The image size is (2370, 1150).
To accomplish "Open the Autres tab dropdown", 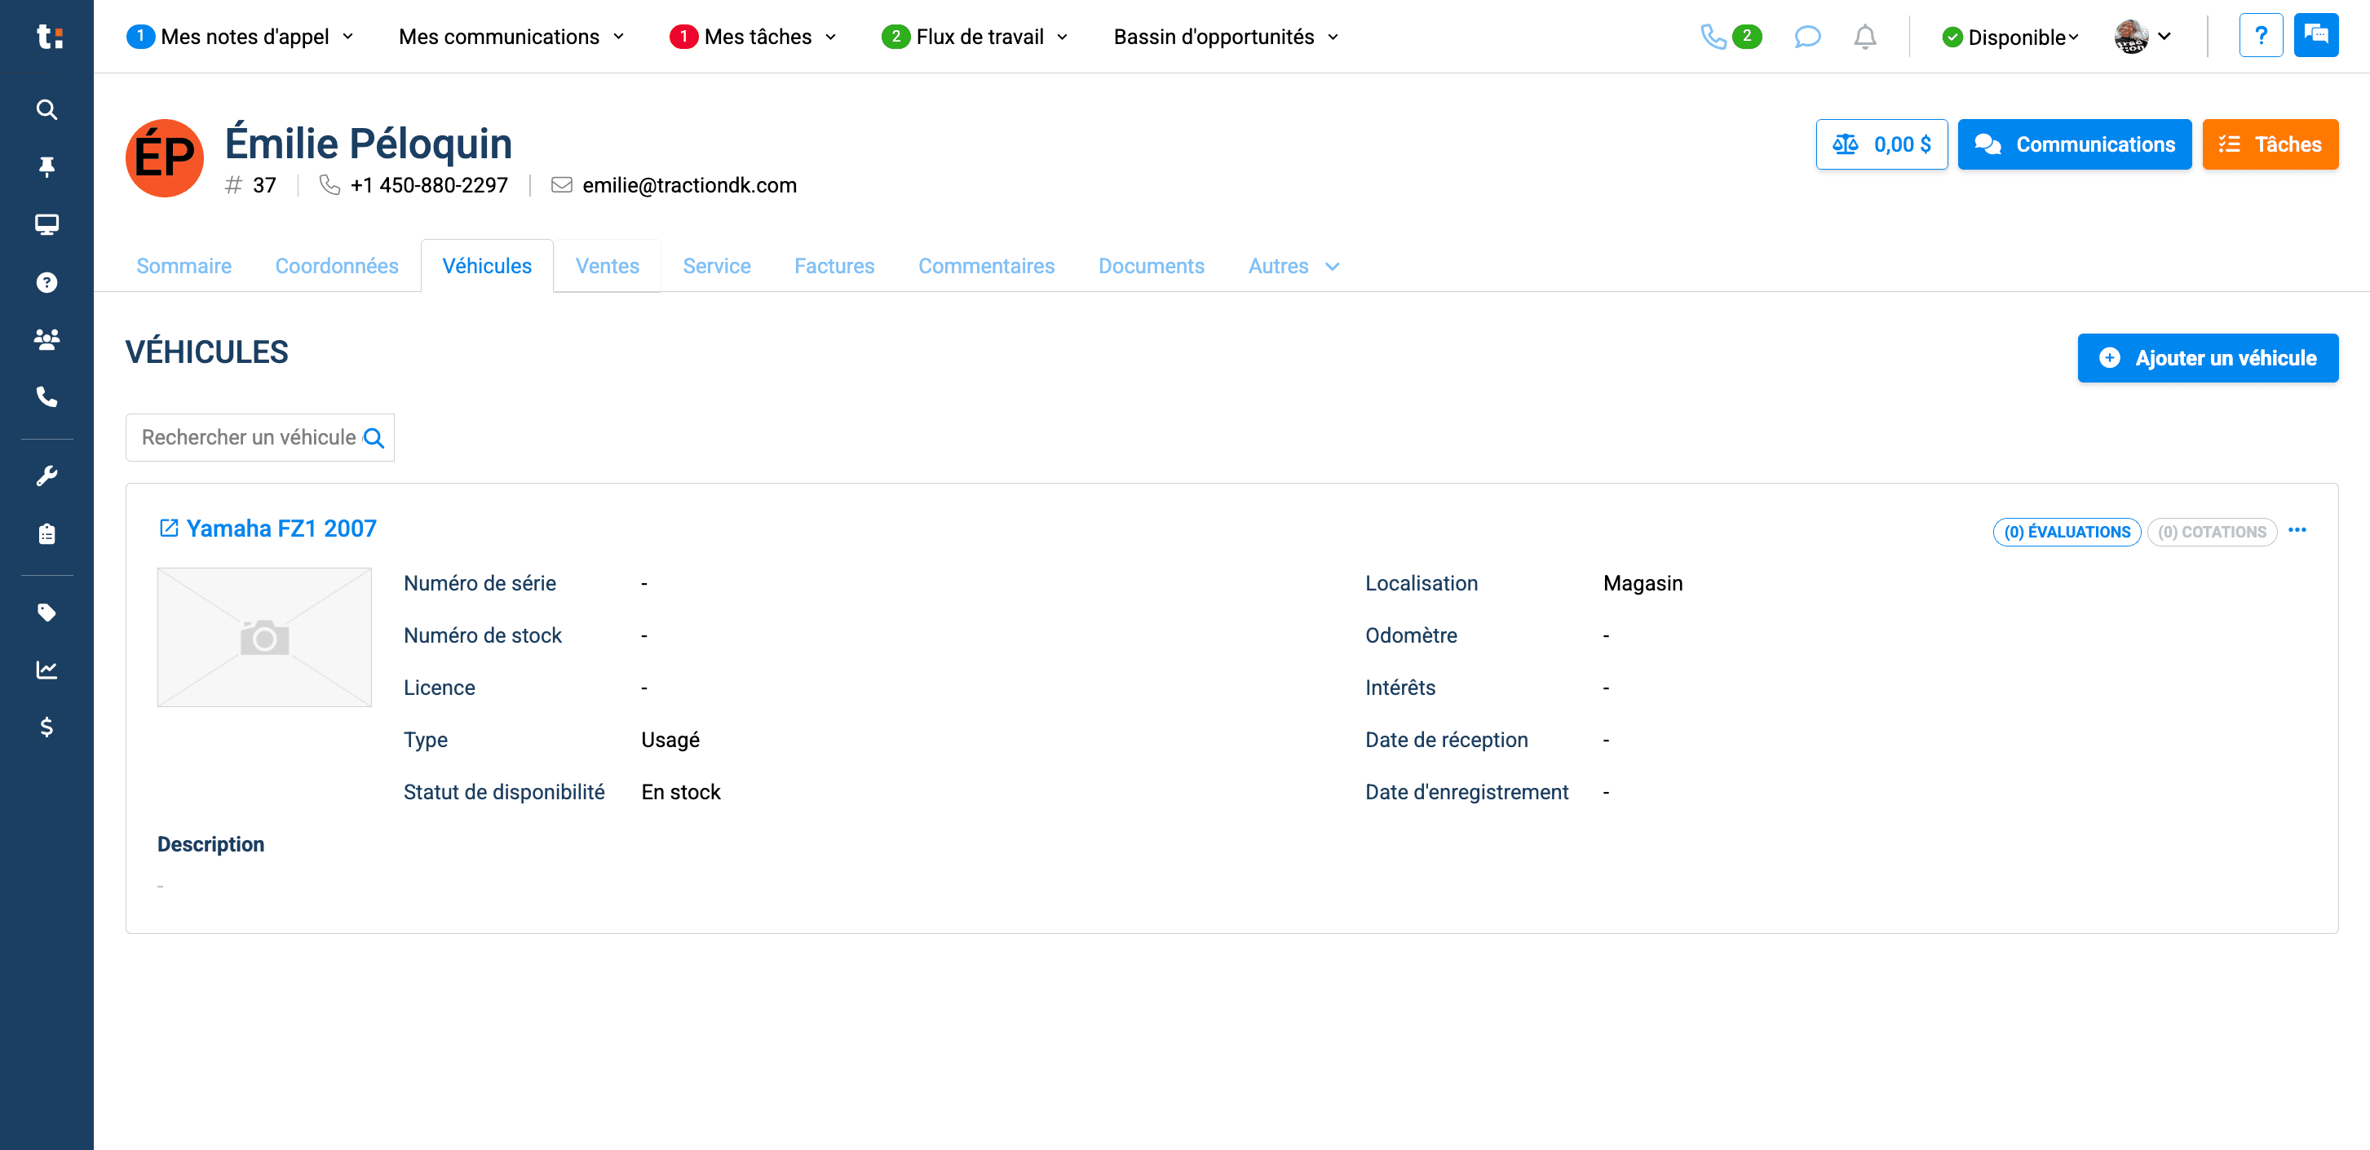I will (1293, 266).
